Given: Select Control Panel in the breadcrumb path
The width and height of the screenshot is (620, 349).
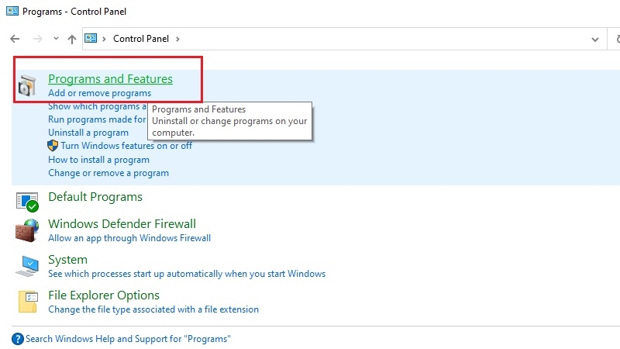Looking at the screenshot, I should point(141,38).
